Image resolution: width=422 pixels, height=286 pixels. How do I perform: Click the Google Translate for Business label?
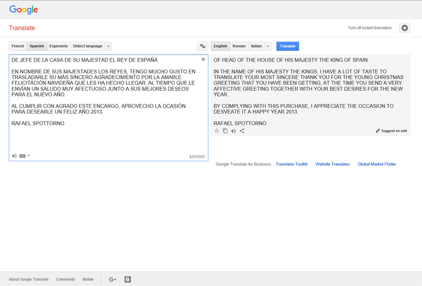[x=244, y=164]
